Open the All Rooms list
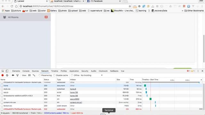The height and width of the screenshot is (115, 205). [x=25, y=17]
